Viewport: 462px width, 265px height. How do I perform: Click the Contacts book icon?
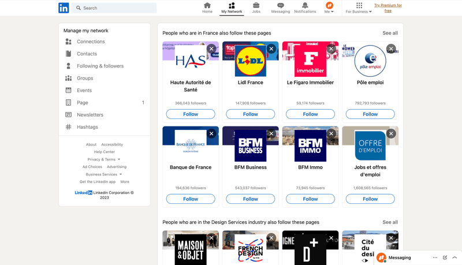(x=68, y=54)
